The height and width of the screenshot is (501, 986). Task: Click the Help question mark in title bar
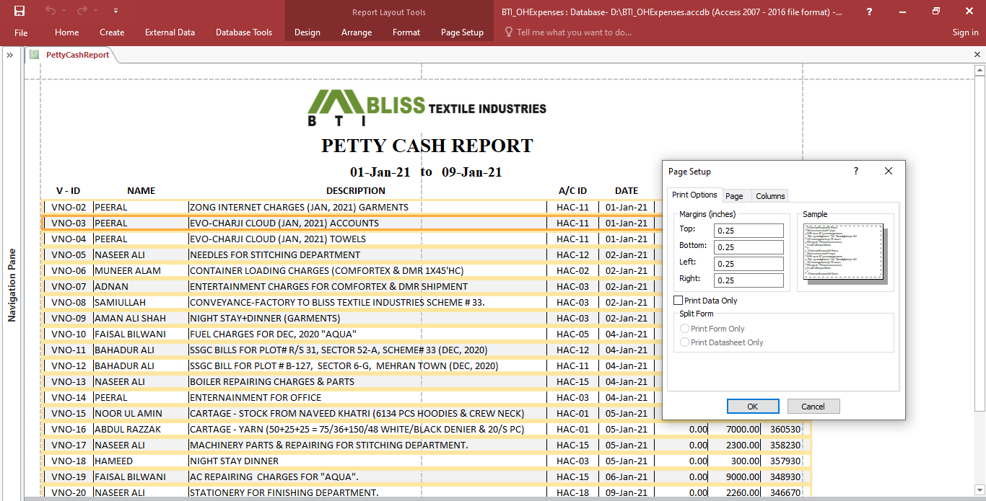(869, 12)
